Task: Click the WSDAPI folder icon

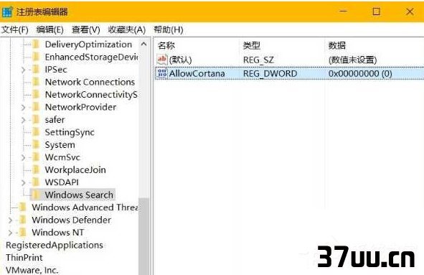Action: tap(36, 182)
